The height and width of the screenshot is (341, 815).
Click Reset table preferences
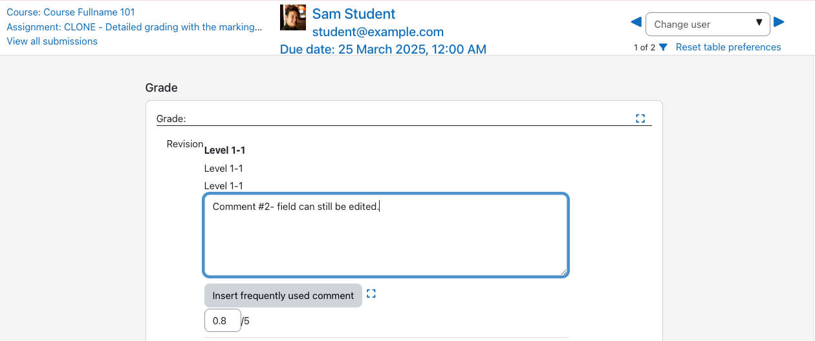(x=728, y=47)
